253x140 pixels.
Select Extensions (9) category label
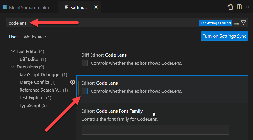30,67
